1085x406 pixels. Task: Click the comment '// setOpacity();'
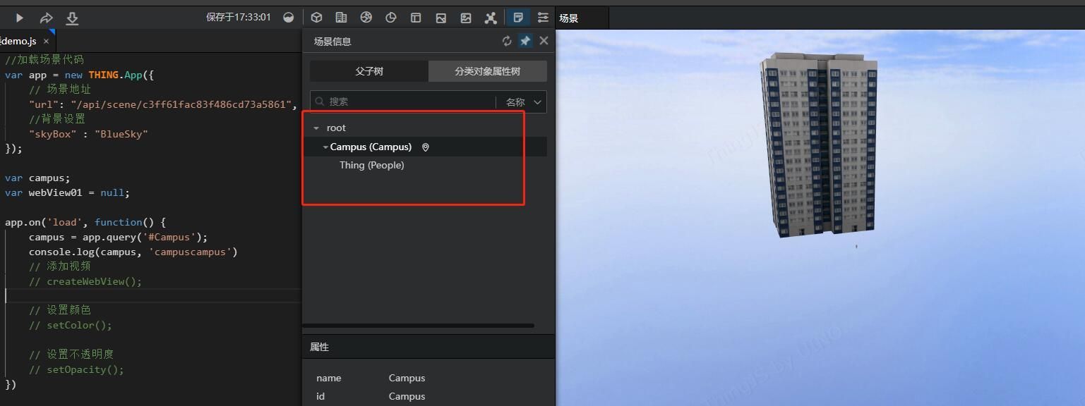[76, 370]
